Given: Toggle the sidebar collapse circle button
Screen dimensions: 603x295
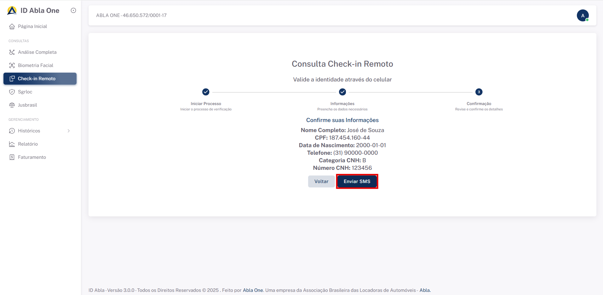Looking at the screenshot, I should coord(73,10).
